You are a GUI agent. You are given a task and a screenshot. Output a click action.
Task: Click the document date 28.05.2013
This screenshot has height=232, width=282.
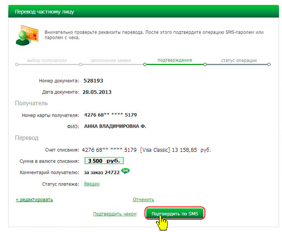click(98, 92)
